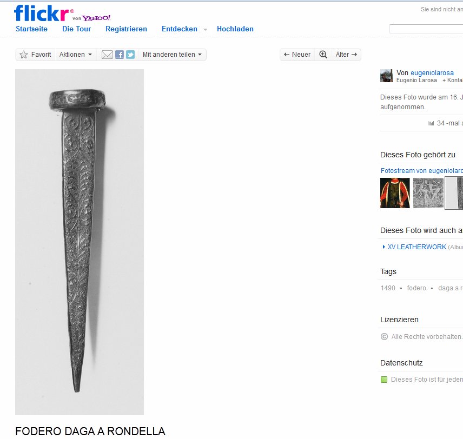Open red-costume thumbnail in Fotostream
The image size is (463, 439).
click(395, 193)
